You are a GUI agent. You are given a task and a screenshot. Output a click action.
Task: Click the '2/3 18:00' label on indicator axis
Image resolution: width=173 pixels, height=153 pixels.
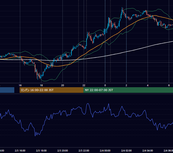pos(41,150)
